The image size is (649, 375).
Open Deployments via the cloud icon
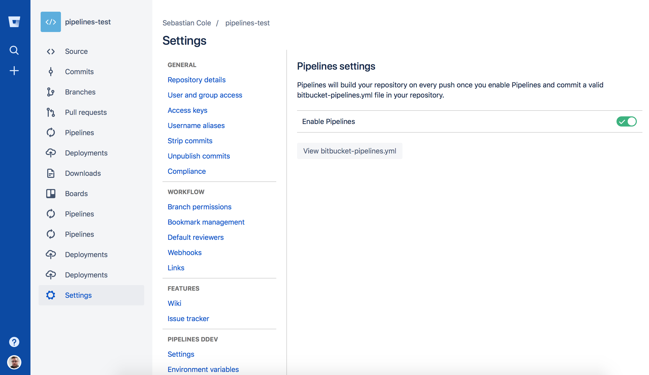[x=51, y=153]
